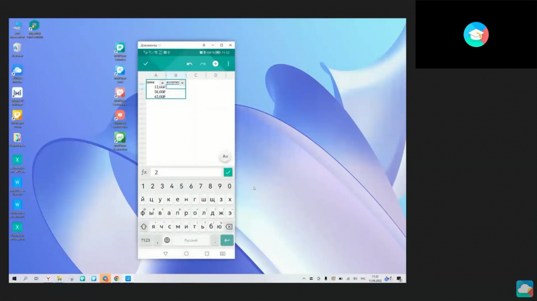This screenshot has width=537, height=301.
Task: Select column D header
Action: pyautogui.click(x=216, y=76)
